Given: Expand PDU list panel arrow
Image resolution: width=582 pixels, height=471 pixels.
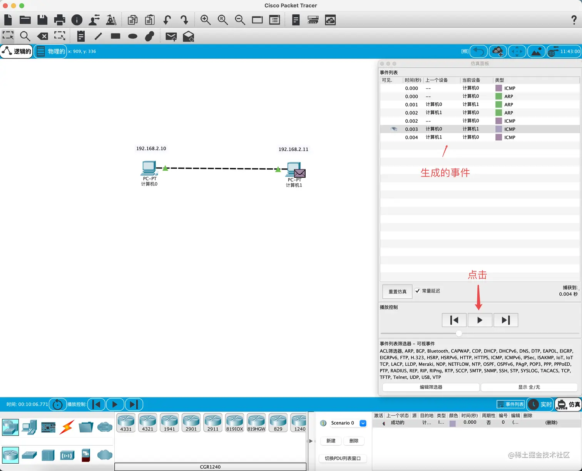Looking at the screenshot, I should coord(311,441).
